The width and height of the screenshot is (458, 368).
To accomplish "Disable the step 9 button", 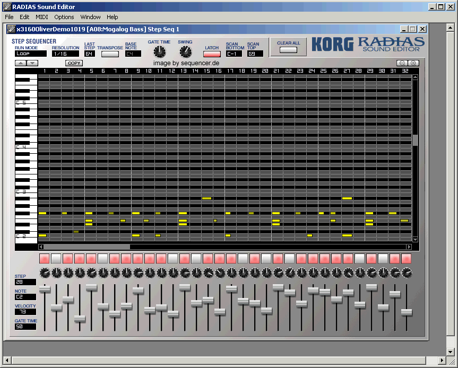I will point(138,259).
